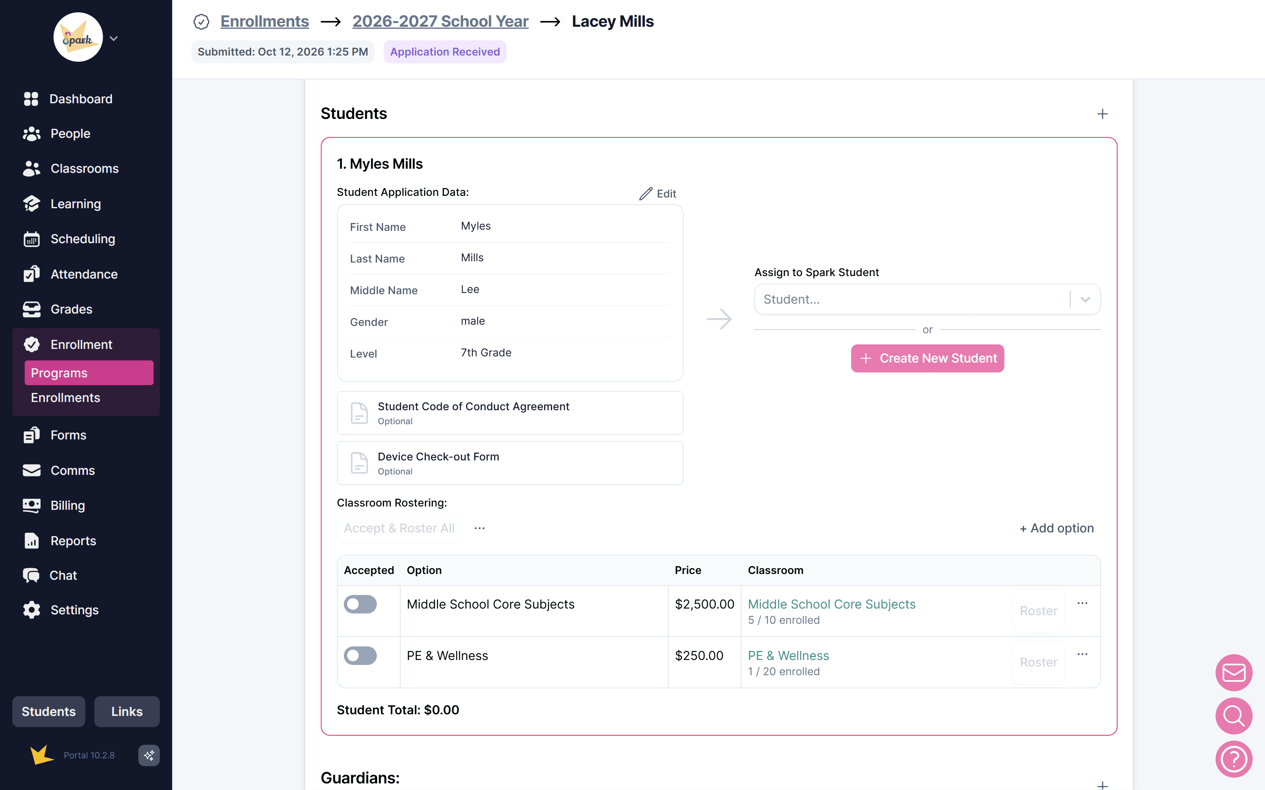
Task: Edit the Student Application Data
Action: point(658,193)
